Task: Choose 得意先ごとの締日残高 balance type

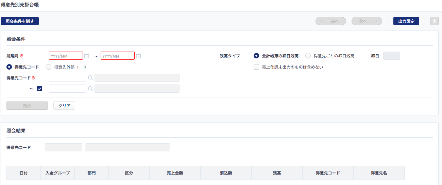Action: tap(308, 56)
